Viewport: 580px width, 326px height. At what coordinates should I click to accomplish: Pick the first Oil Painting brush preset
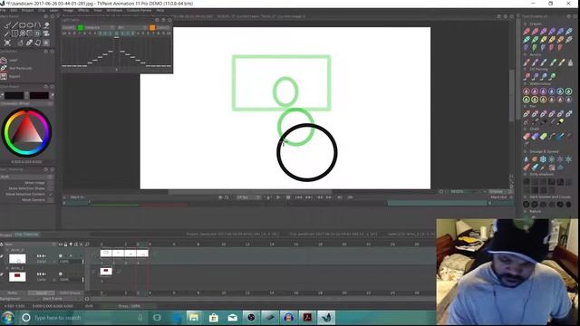coord(527,76)
